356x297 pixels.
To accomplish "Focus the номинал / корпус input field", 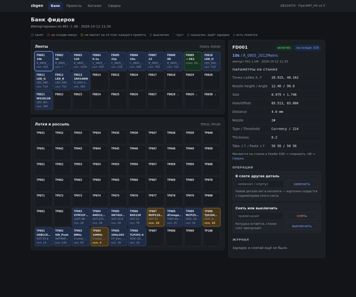I will click(x=259, y=184).
